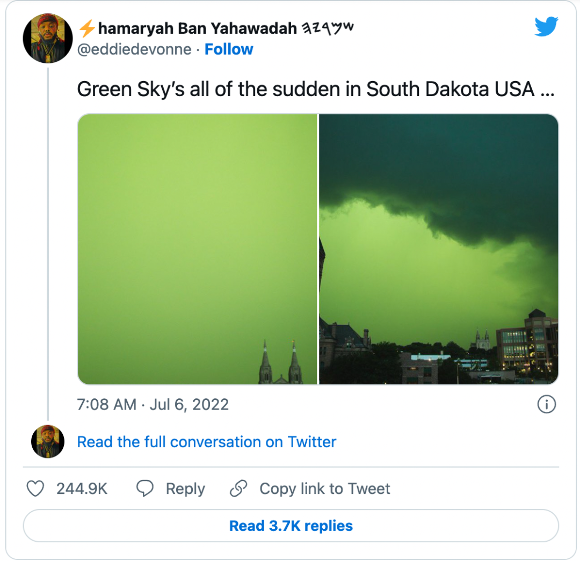Open the @eddiedevonne handle link
The image size is (580, 561).
point(135,49)
